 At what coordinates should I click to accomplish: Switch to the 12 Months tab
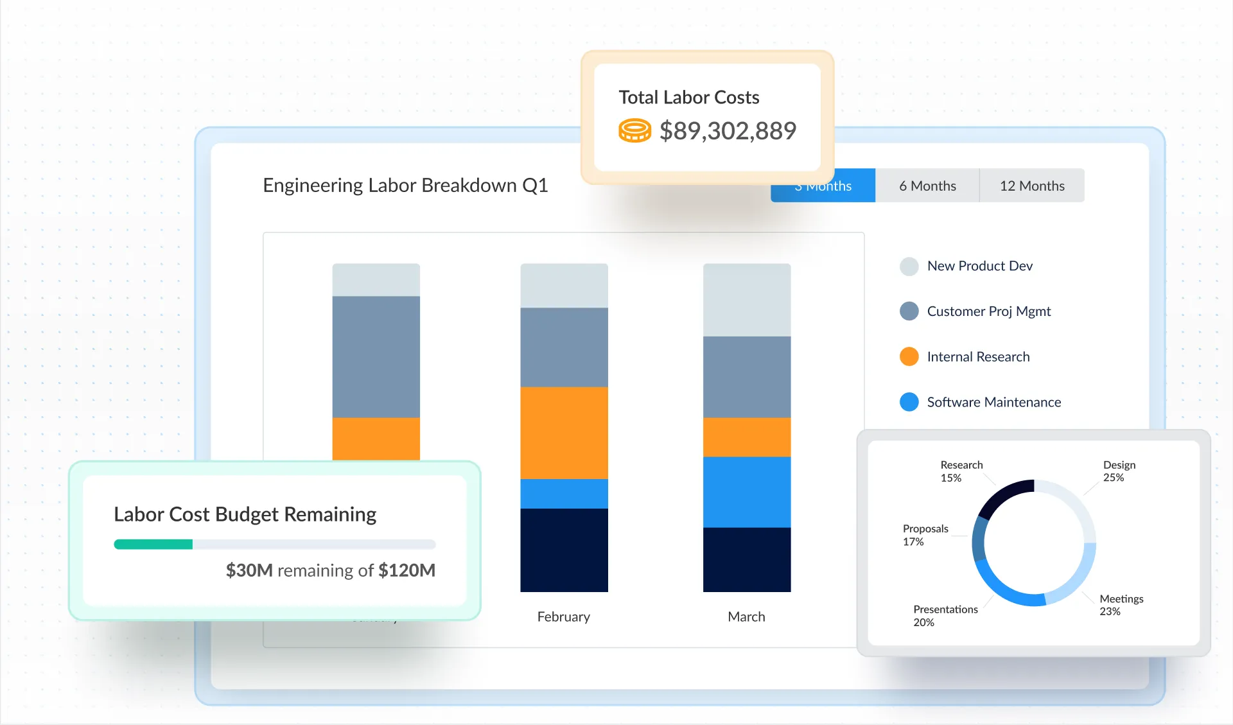pyautogui.click(x=1032, y=186)
